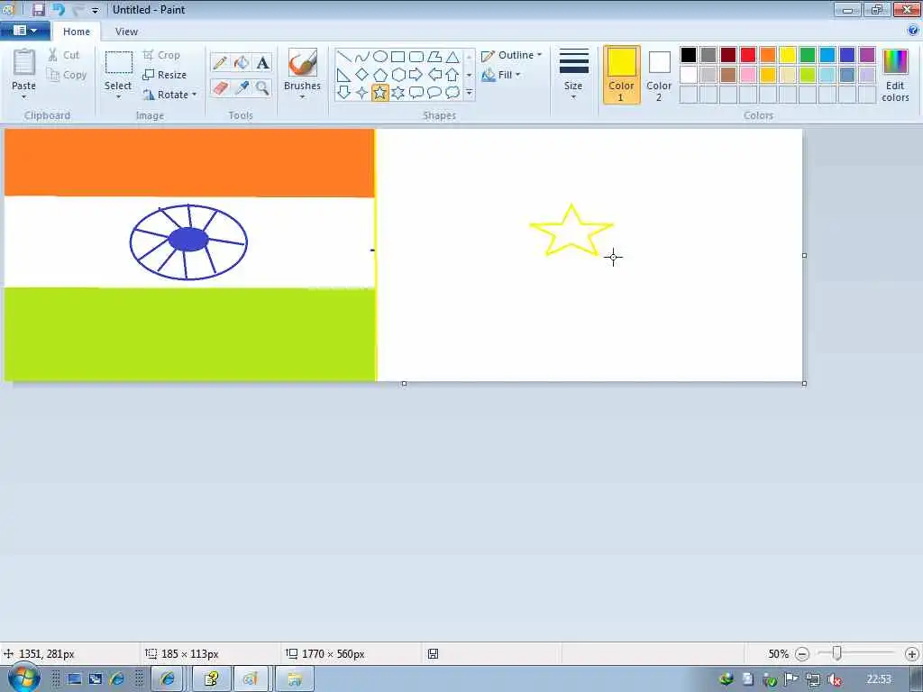The image size is (923, 692).
Task: Click the Brushes button
Action: click(303, 68)
